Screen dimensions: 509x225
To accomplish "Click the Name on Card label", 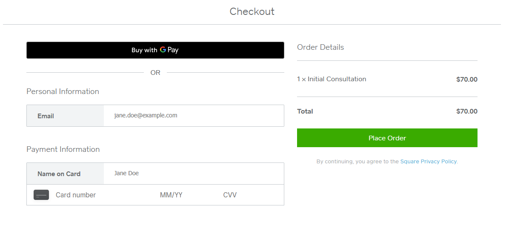I will click(59, 174).
